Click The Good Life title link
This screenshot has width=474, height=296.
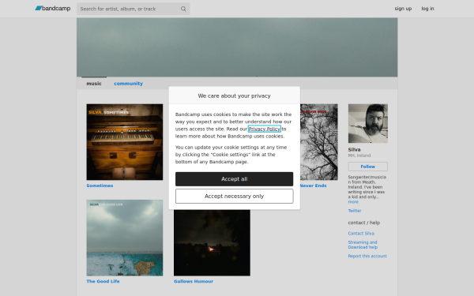pyautogui.click(x=103, y=282)
